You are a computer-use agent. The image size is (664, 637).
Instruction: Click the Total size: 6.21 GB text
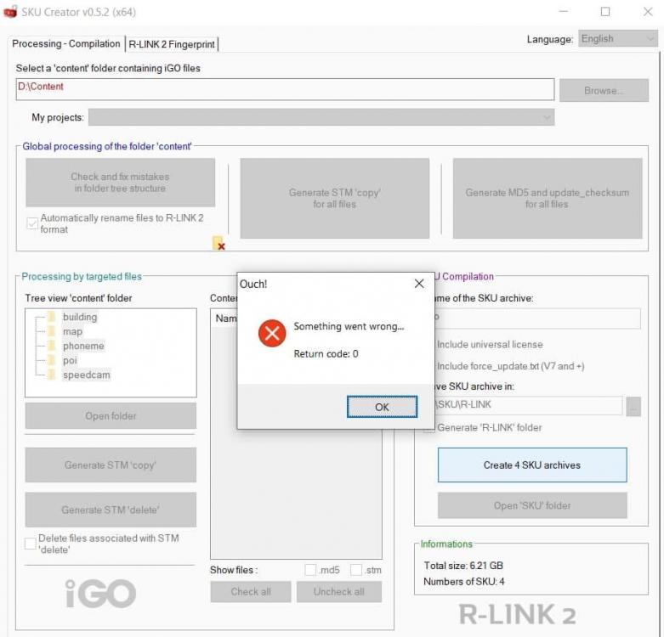[x=463, y=566]
